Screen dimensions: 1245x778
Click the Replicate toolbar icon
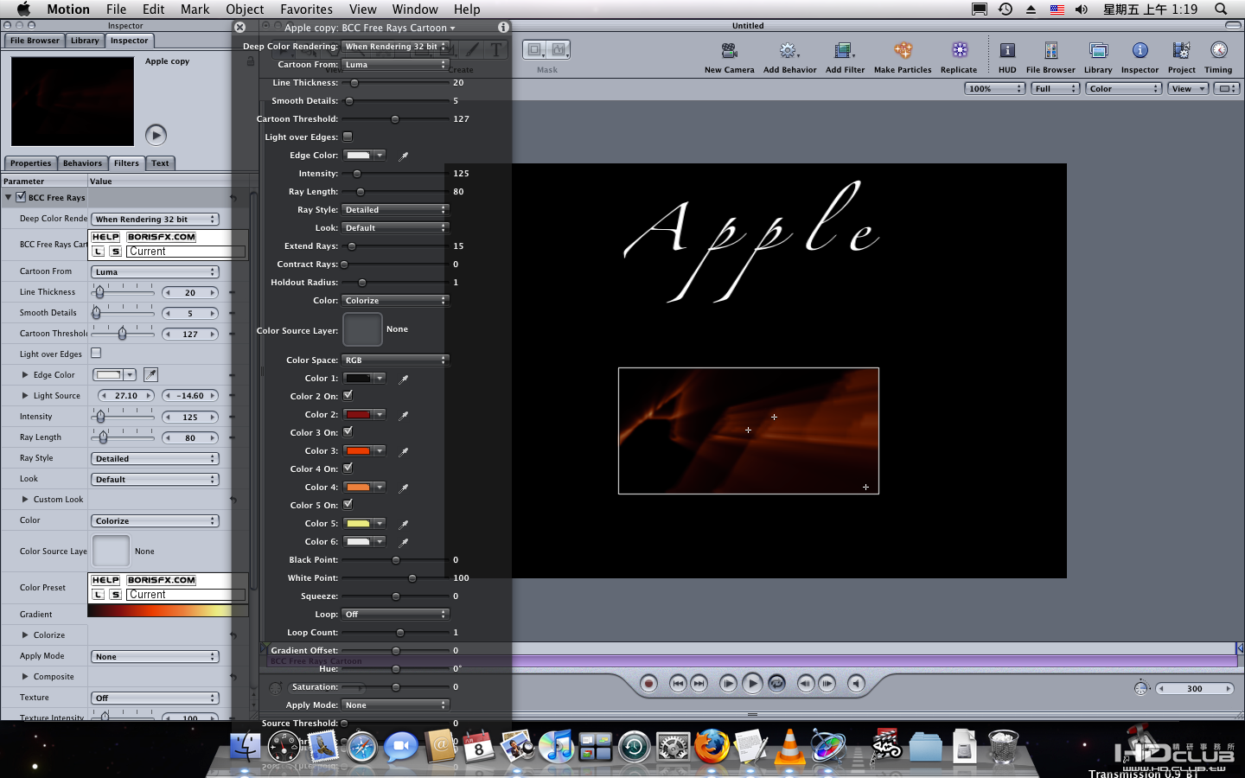click(x=959, y=51)
